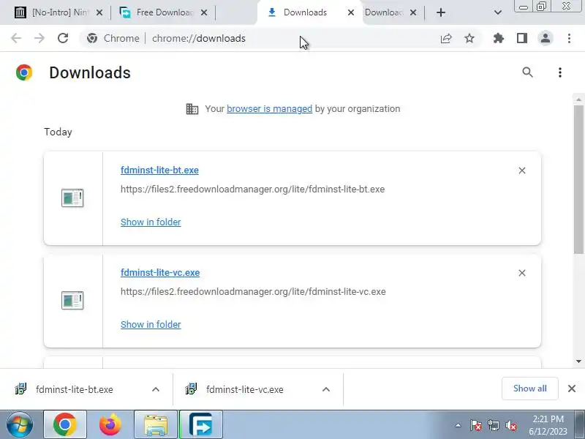Bookmark this page with the star icon

(469, 38)
